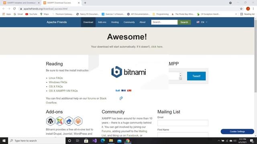
Task: Show hidden system tray icons
Action: point(218,140)
